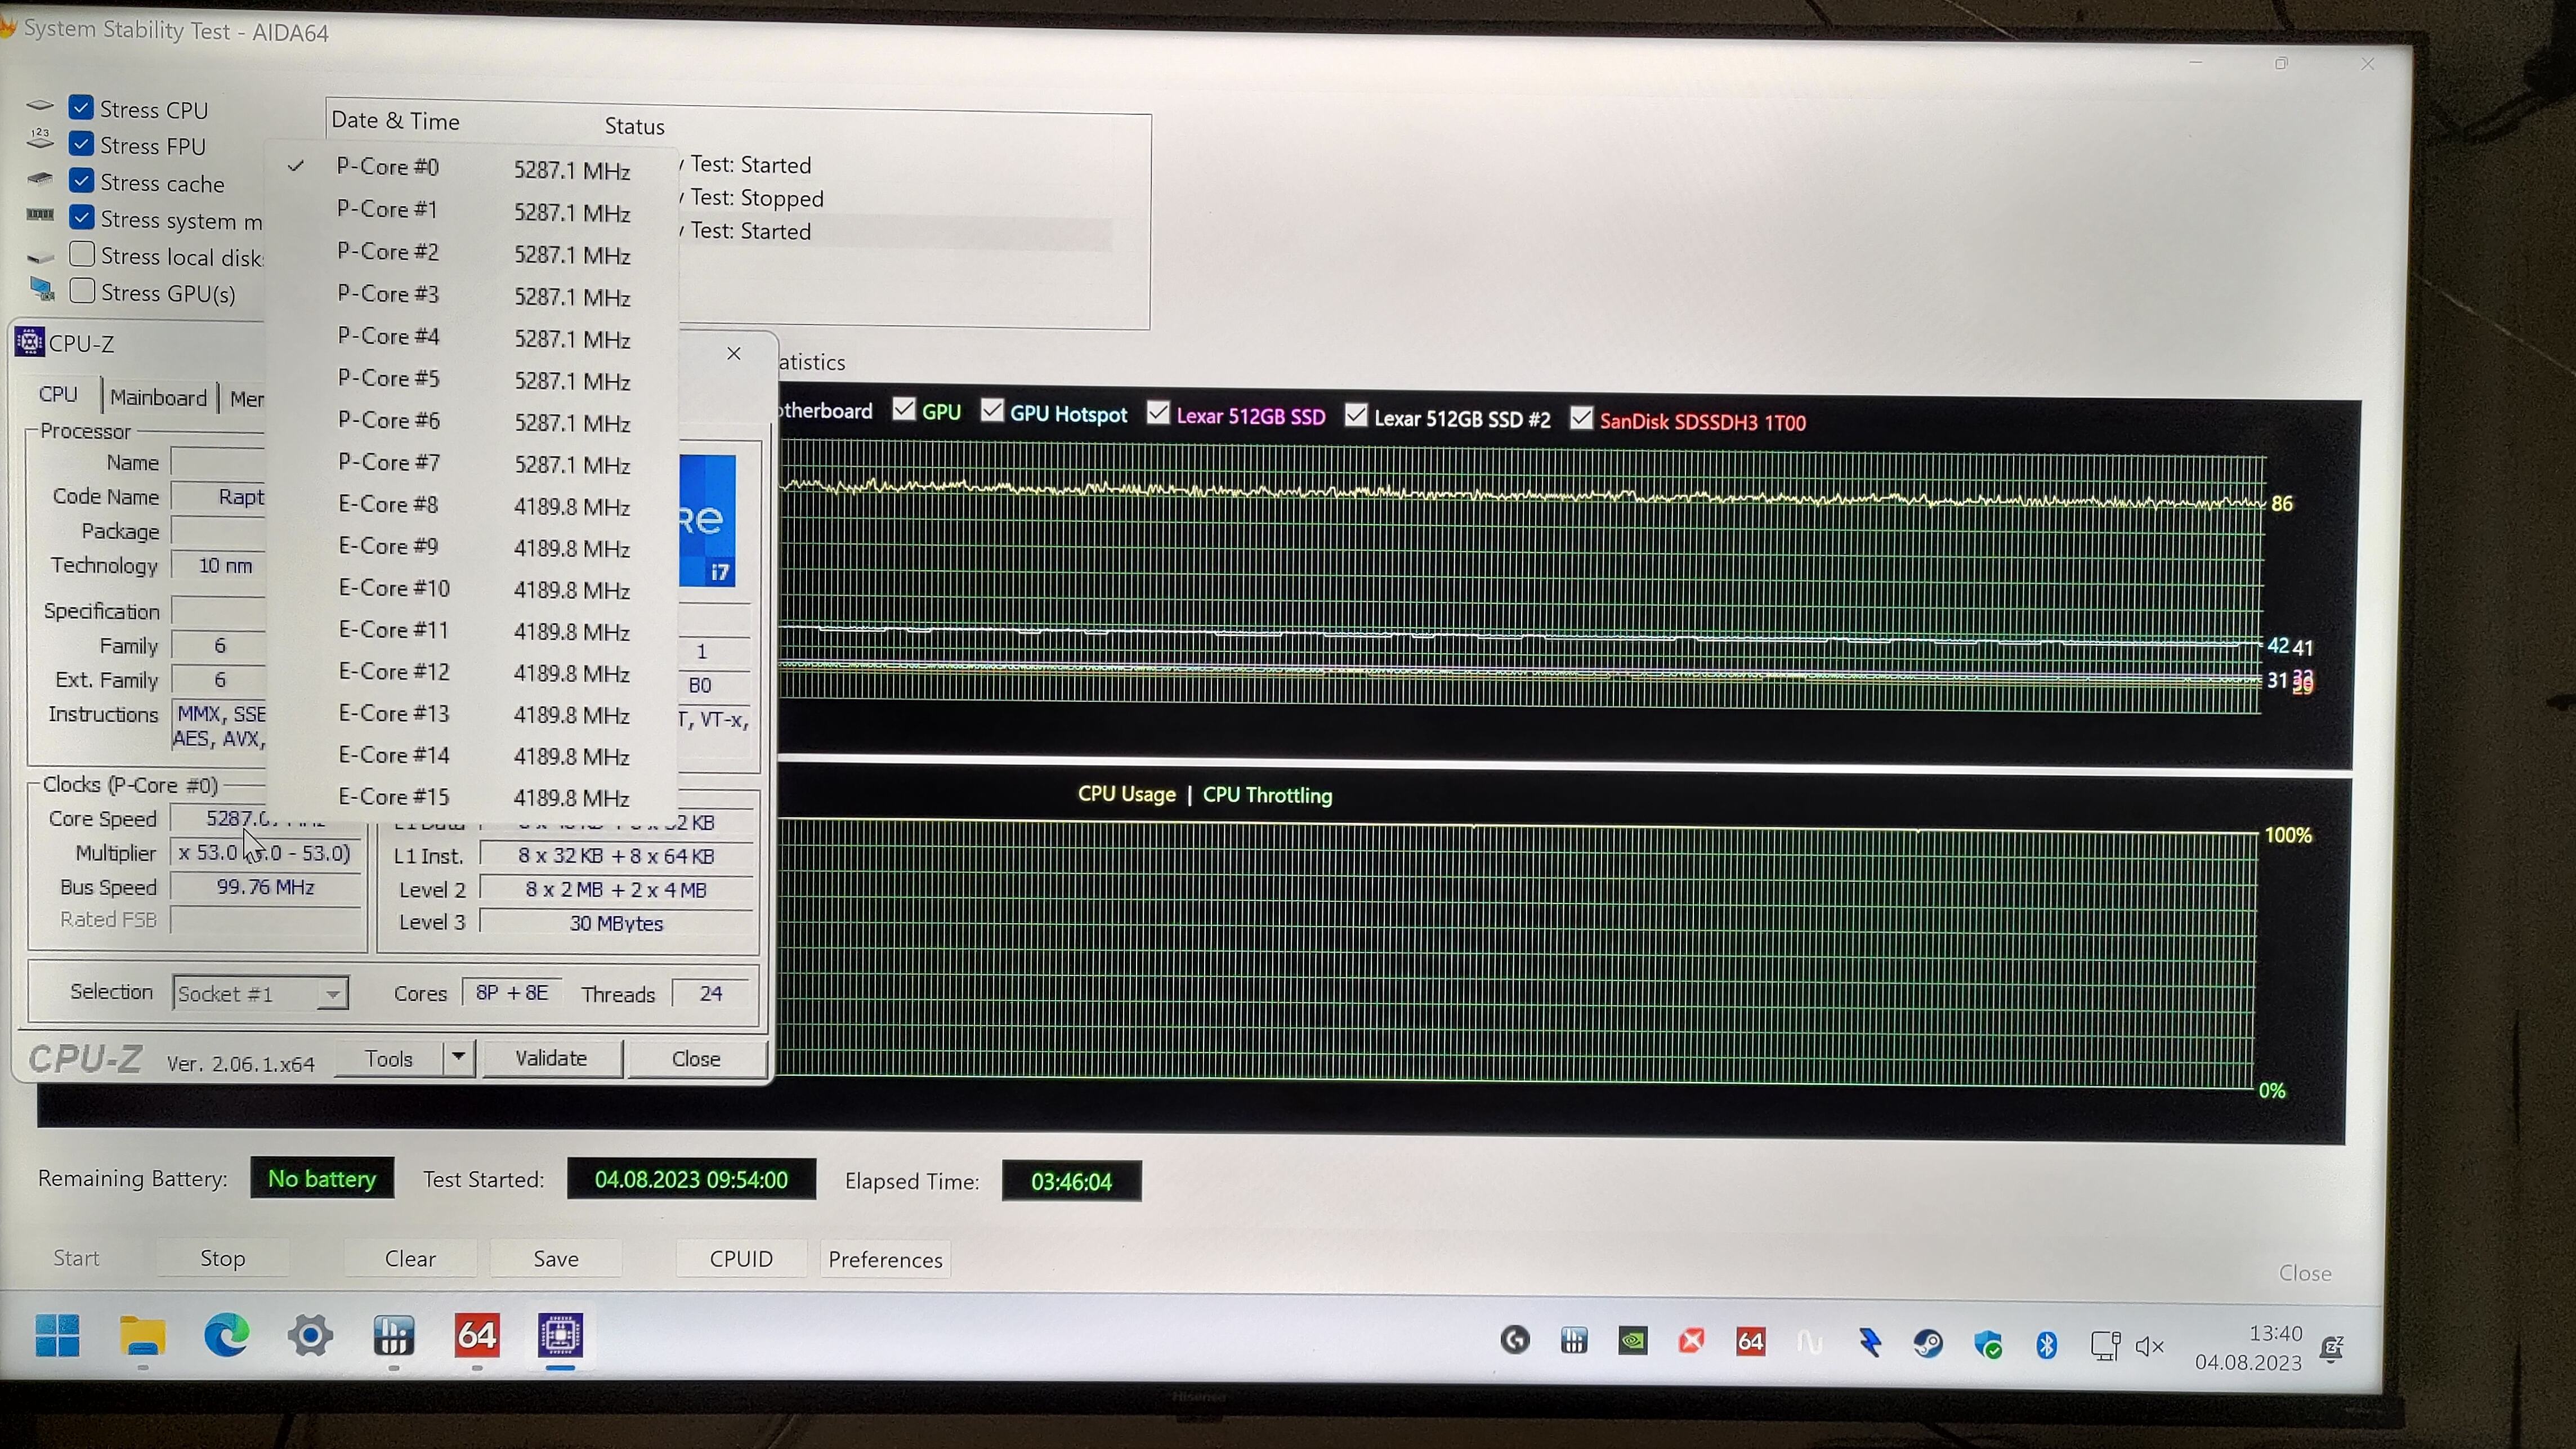Uncheck SanDisk SDSSDH3 1T00 graph checkbox
Viewport: 2576px width, 1449px height.
point(1581,418)
